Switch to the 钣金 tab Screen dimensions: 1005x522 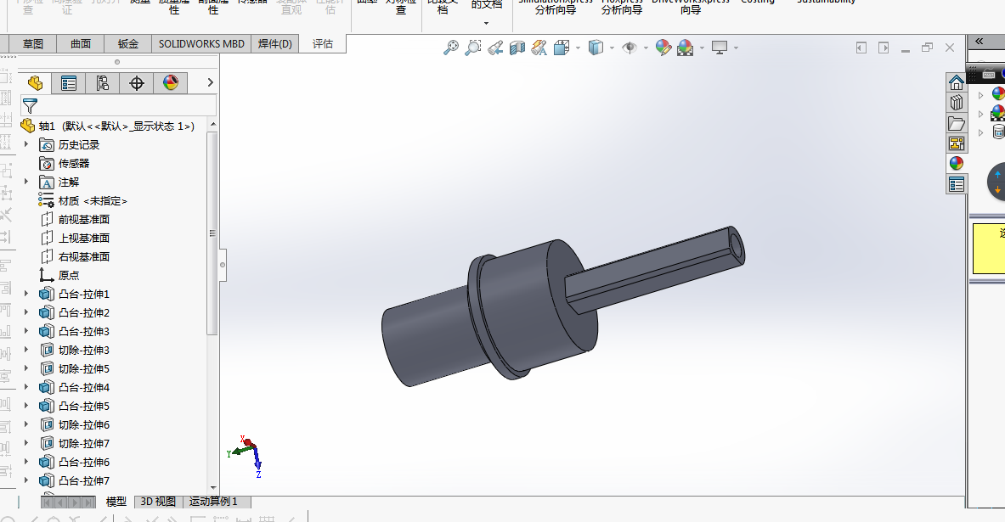click(127, 43)
